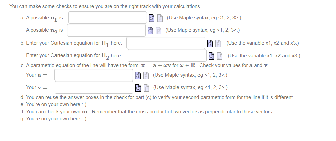Focus the 'A possible n1 is' input box
336x141 pixels.
pos(108,18)
